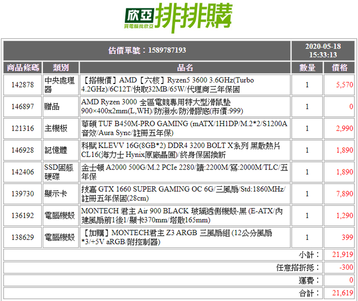The height and width of the screenshot is (301, 358).
Task: Click barcode 136192
Action: (x=23, y=216)
